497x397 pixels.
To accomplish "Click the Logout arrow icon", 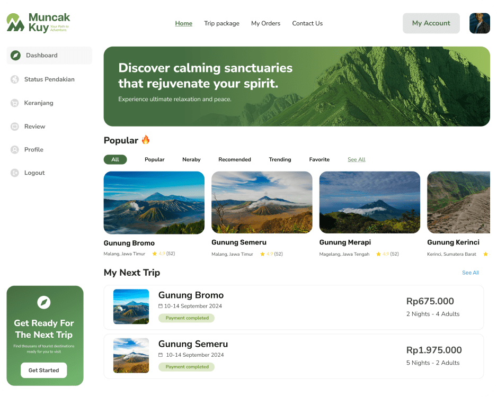I will (15, 173).
